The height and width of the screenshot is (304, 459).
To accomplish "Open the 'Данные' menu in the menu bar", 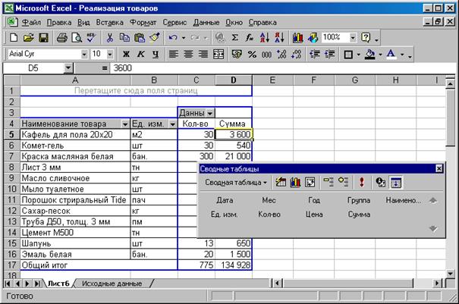I will click(206, 23).
